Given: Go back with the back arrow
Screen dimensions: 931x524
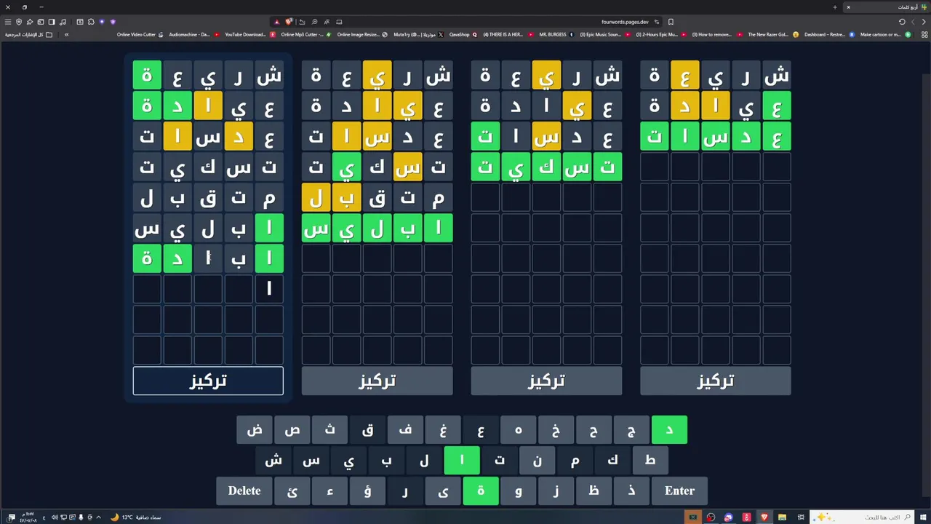Looking at the screenshot, I should click(x=924, y=22).
